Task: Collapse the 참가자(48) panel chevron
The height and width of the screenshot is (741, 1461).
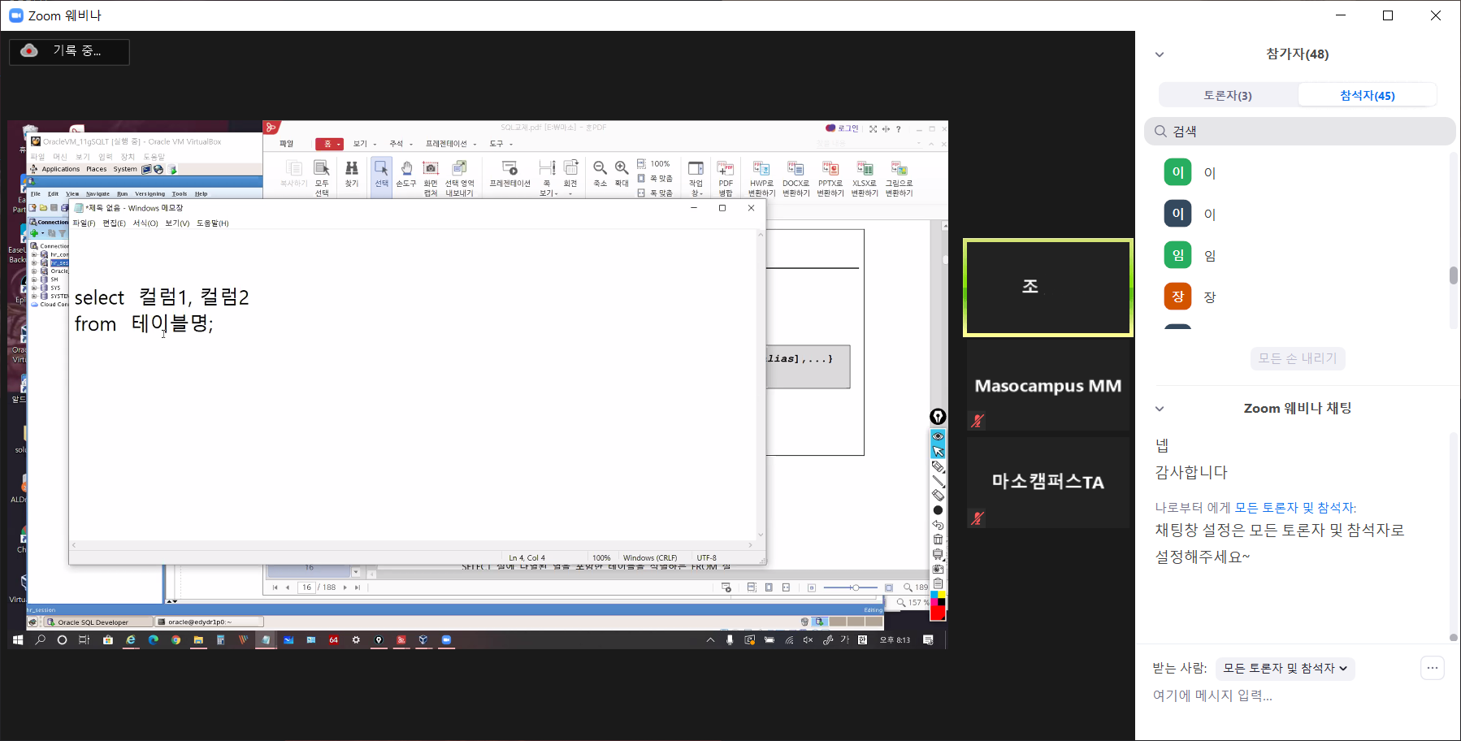Action: [1160, 54]
